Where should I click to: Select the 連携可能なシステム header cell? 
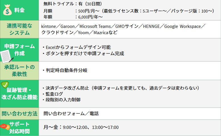click(x=19, y=29)
